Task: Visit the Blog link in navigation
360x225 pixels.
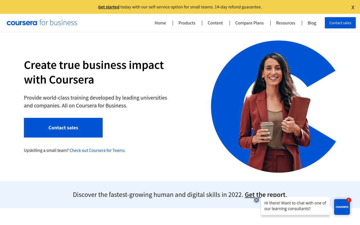Action: click(312, 23)
